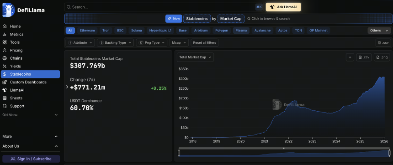Click the Metrics bar chart icon
The height and width of the screenshot is (165, 393).
pyautogui.click(x=5, y=34)
